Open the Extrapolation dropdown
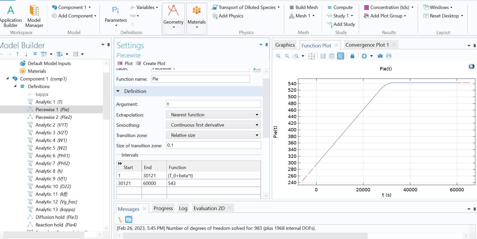Screen dimensions: 477x239 (213, 115)
